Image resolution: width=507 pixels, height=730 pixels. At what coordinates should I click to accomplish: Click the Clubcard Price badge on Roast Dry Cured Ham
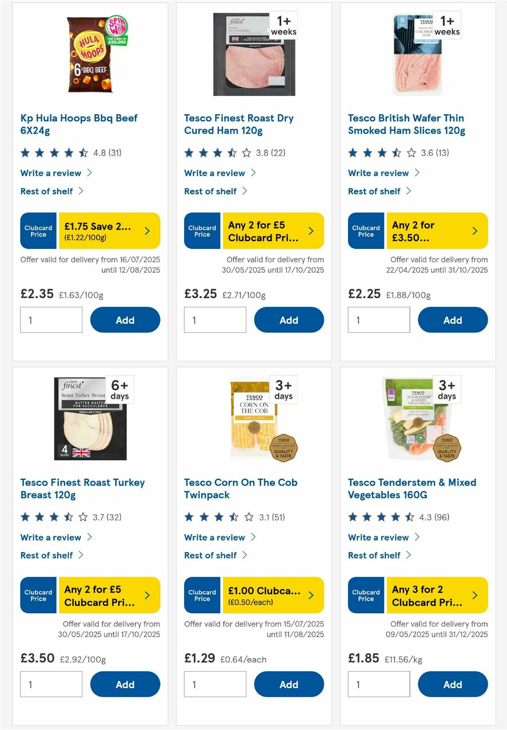coord(202,231)
